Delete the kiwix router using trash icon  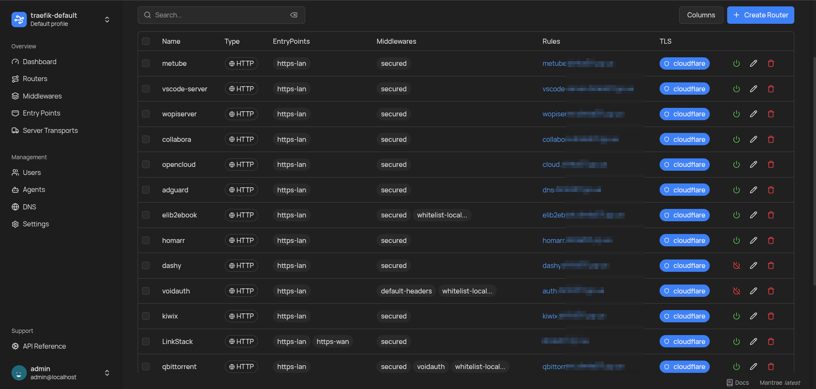tap(771, 316)
